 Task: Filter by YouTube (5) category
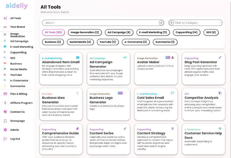[108, 42]
